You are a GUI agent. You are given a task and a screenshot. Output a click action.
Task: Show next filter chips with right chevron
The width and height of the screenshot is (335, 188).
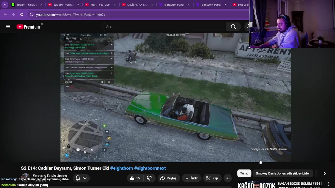[325, 173]
